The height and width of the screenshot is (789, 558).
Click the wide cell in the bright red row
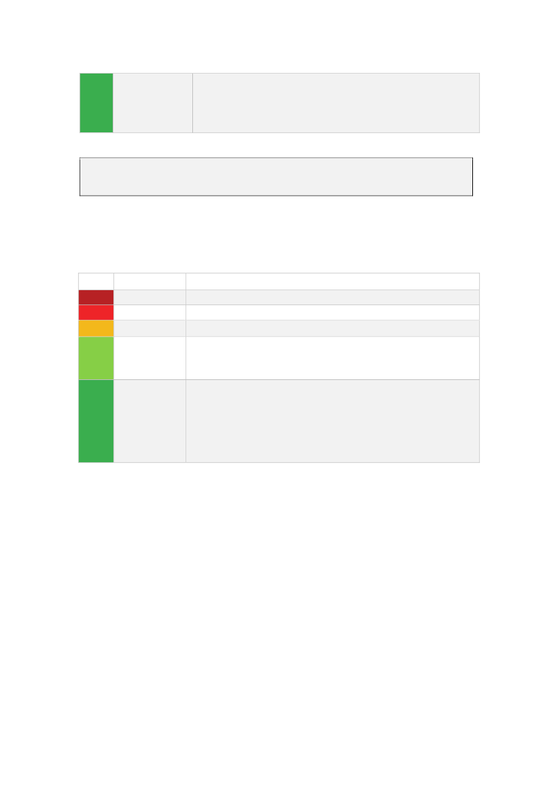332,312
